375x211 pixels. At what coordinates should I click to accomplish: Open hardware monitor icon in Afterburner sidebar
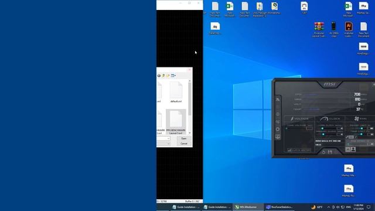point(278,137)
